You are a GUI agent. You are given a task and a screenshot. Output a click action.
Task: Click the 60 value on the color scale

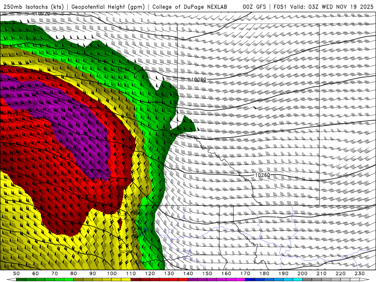coord(36,274)
